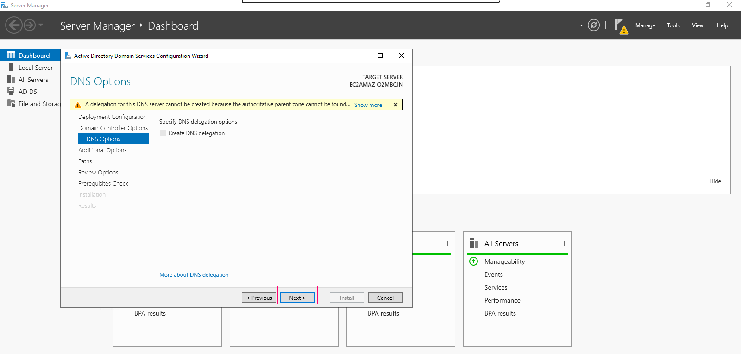
Task: Click the Previous button in wizard
Action: pos(259,298)
